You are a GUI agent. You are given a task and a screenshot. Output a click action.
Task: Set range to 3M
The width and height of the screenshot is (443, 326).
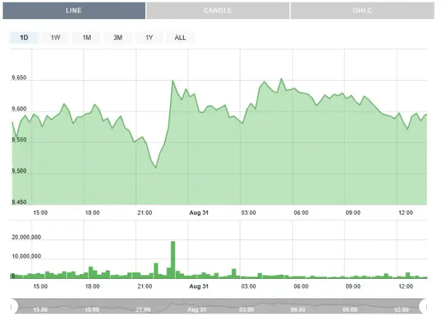(x=118, y=38)
